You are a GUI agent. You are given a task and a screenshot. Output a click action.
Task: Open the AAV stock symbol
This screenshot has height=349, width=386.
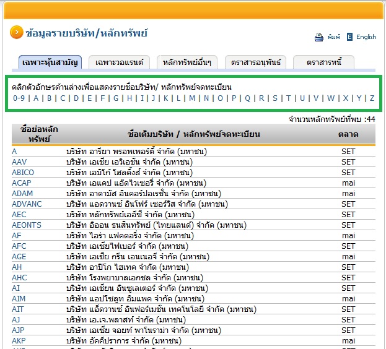pos(19,162)
